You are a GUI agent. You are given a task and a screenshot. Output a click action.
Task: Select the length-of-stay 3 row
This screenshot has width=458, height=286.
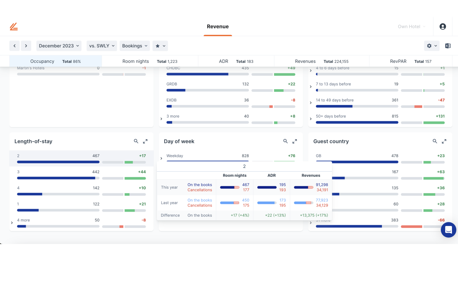coord(82,174)
